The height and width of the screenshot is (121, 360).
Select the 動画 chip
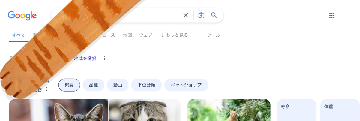point(118,85)
